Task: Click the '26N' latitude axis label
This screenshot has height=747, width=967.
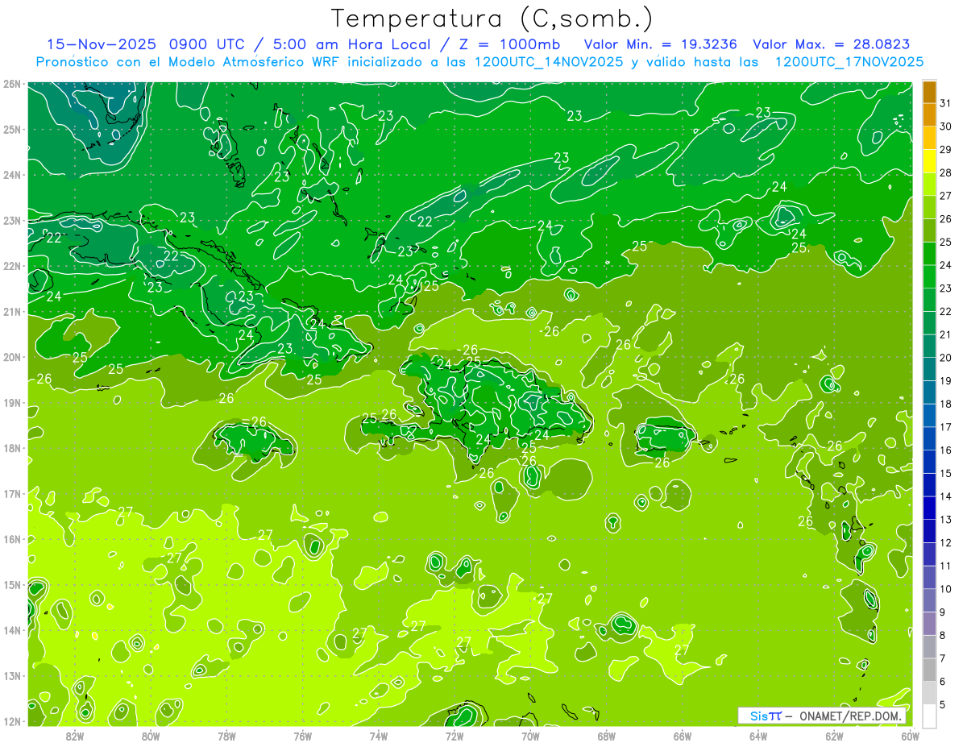Action: coord(12,84)
